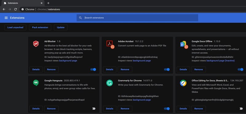
Task: Open the Extensions hamburger main menu
Action: point(6,18)
